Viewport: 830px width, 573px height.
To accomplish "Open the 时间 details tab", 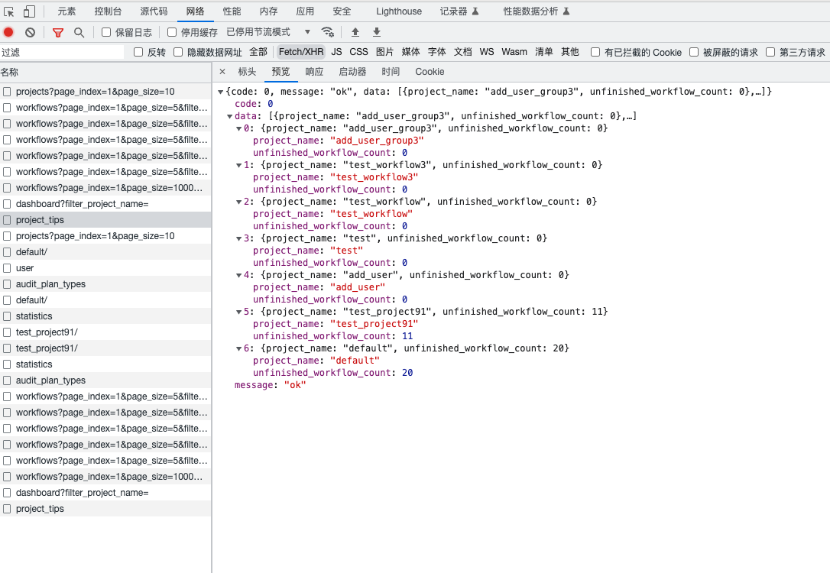I will [x=391, y=71].
